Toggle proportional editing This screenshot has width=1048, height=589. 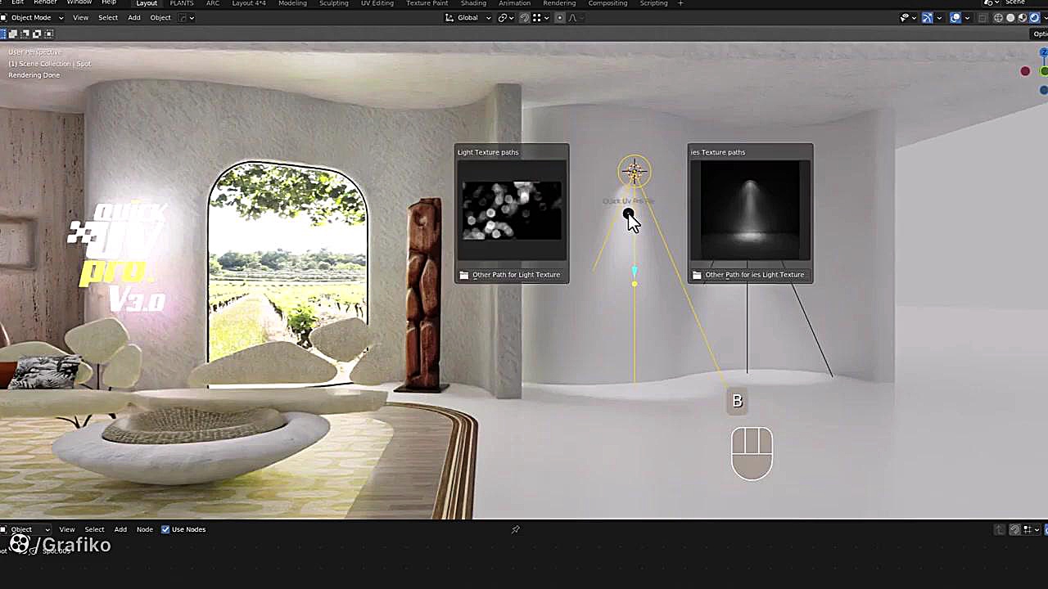[560, 17]
